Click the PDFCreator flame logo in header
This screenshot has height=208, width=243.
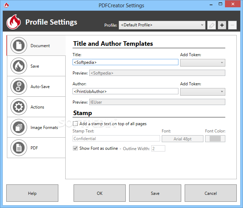click(x=14, y=22)
